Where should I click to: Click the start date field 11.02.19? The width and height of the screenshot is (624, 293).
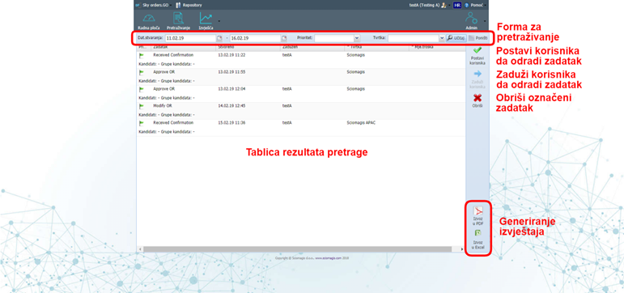tap(191, 38)
